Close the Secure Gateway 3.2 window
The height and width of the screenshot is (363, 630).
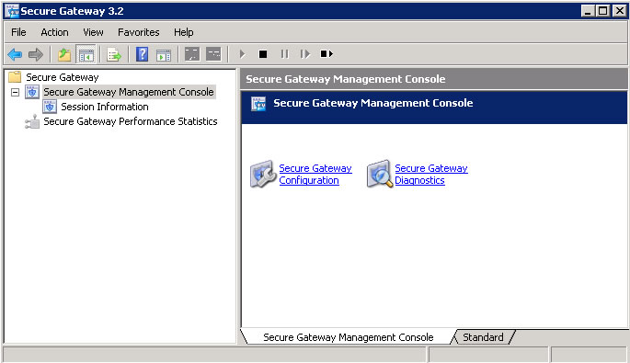(619, 11)
